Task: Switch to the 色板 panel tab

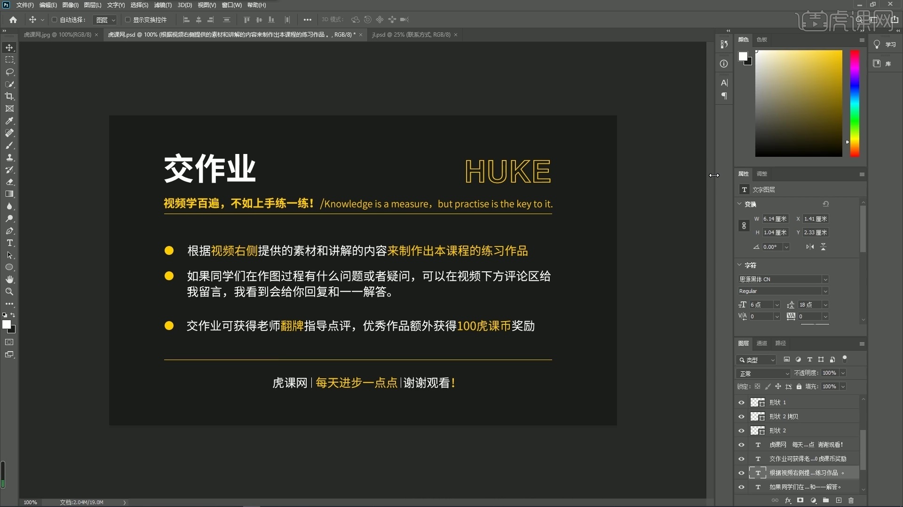Action: click(x=762, y=39)
